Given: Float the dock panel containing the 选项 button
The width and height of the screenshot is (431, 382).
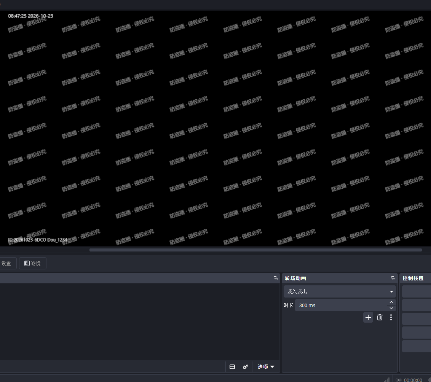Looking at the screenshot, I should [x=275, y=278].
